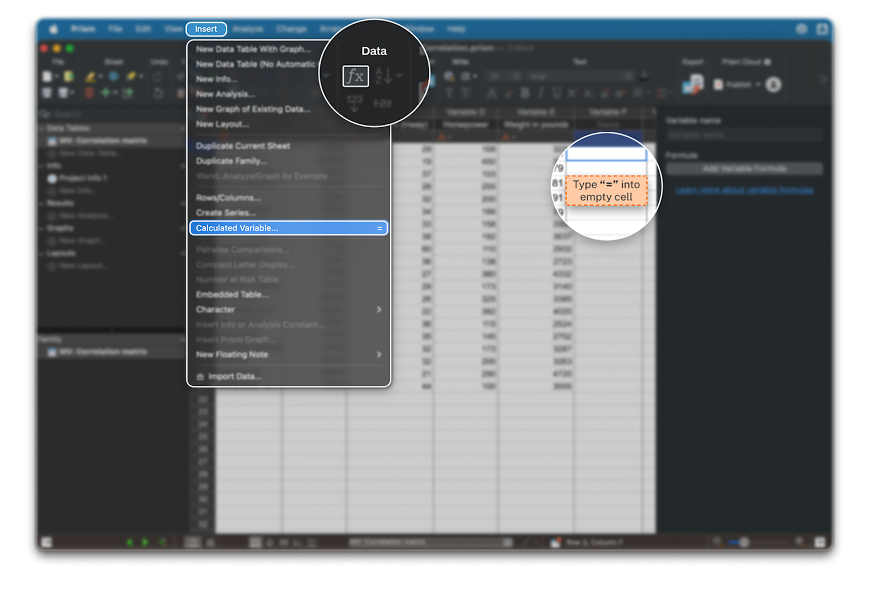The image size is (871, 600).
Task: Click the 123 down-arrow icon under Data
Action: point(355,103)
